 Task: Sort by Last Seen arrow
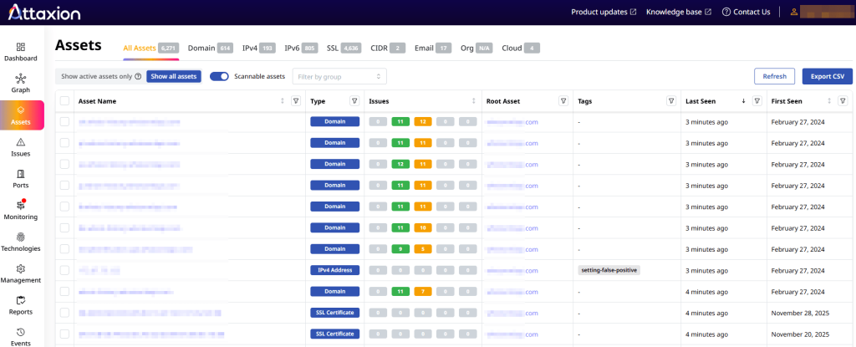(x=743, y=101)
